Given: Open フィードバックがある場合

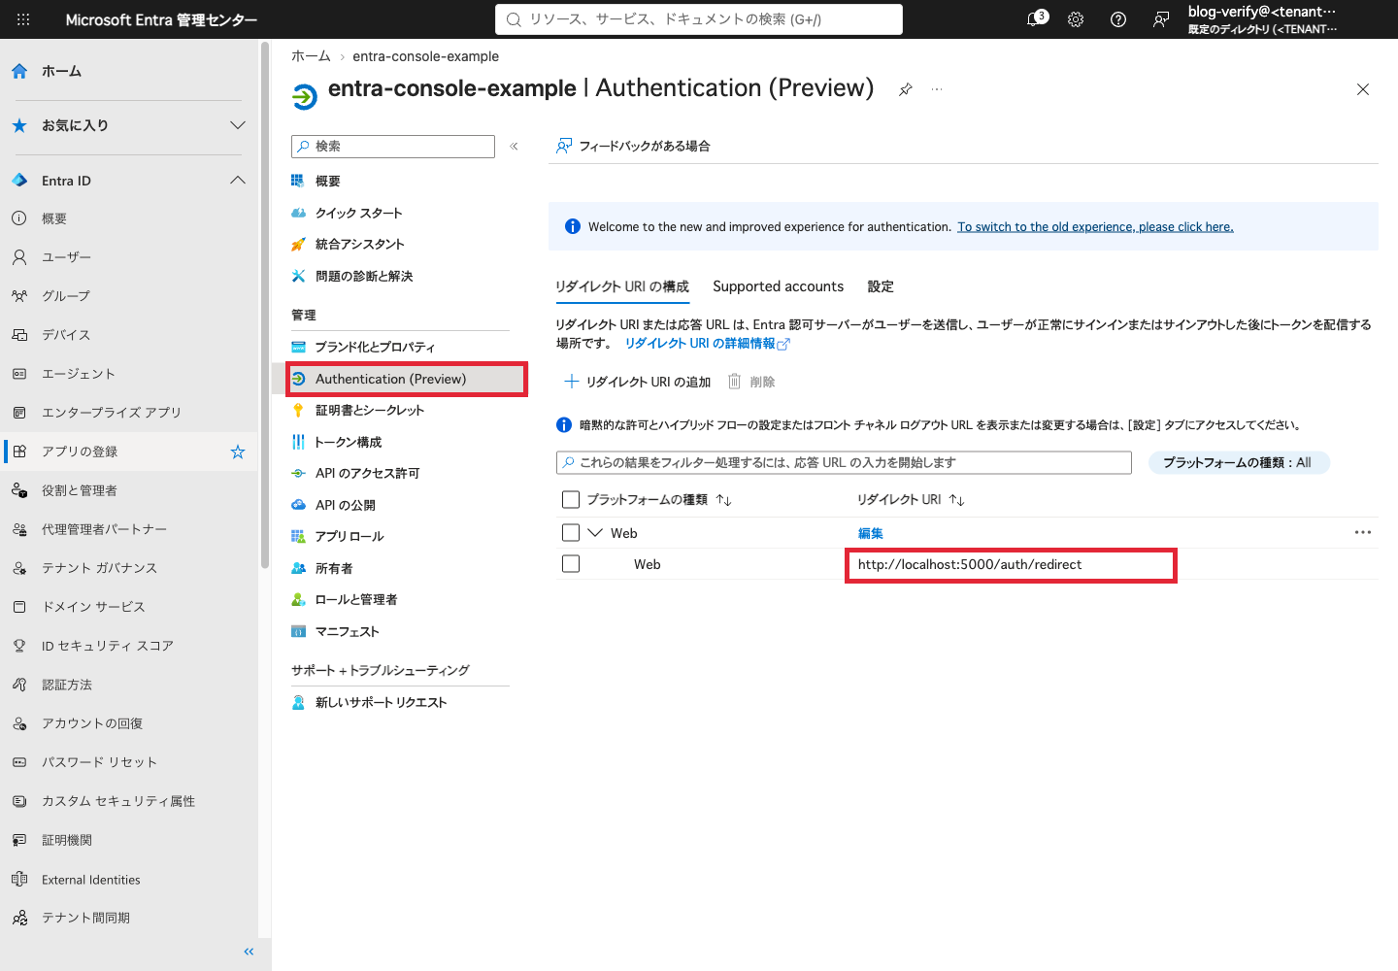Looking at the screenshot, I should pos(633,146).
